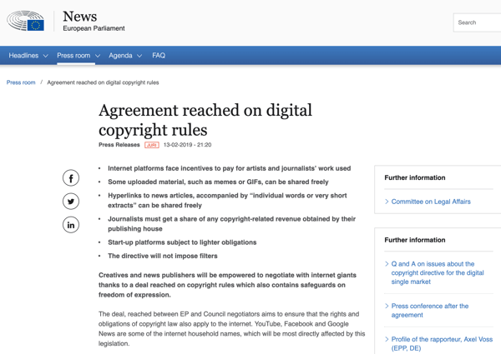Click the article headline Agreement reached on digital copyright rules
Viewport: 501px width, 354px height.
pyautogui.click(x=205, y=120)
